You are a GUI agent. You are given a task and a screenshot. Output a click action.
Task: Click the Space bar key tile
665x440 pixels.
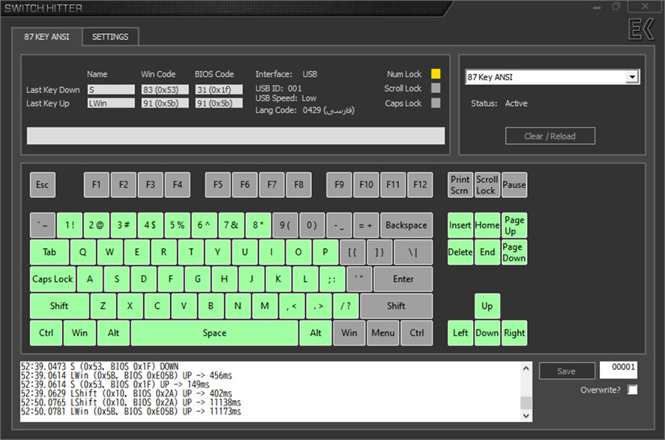pos(214,333)
